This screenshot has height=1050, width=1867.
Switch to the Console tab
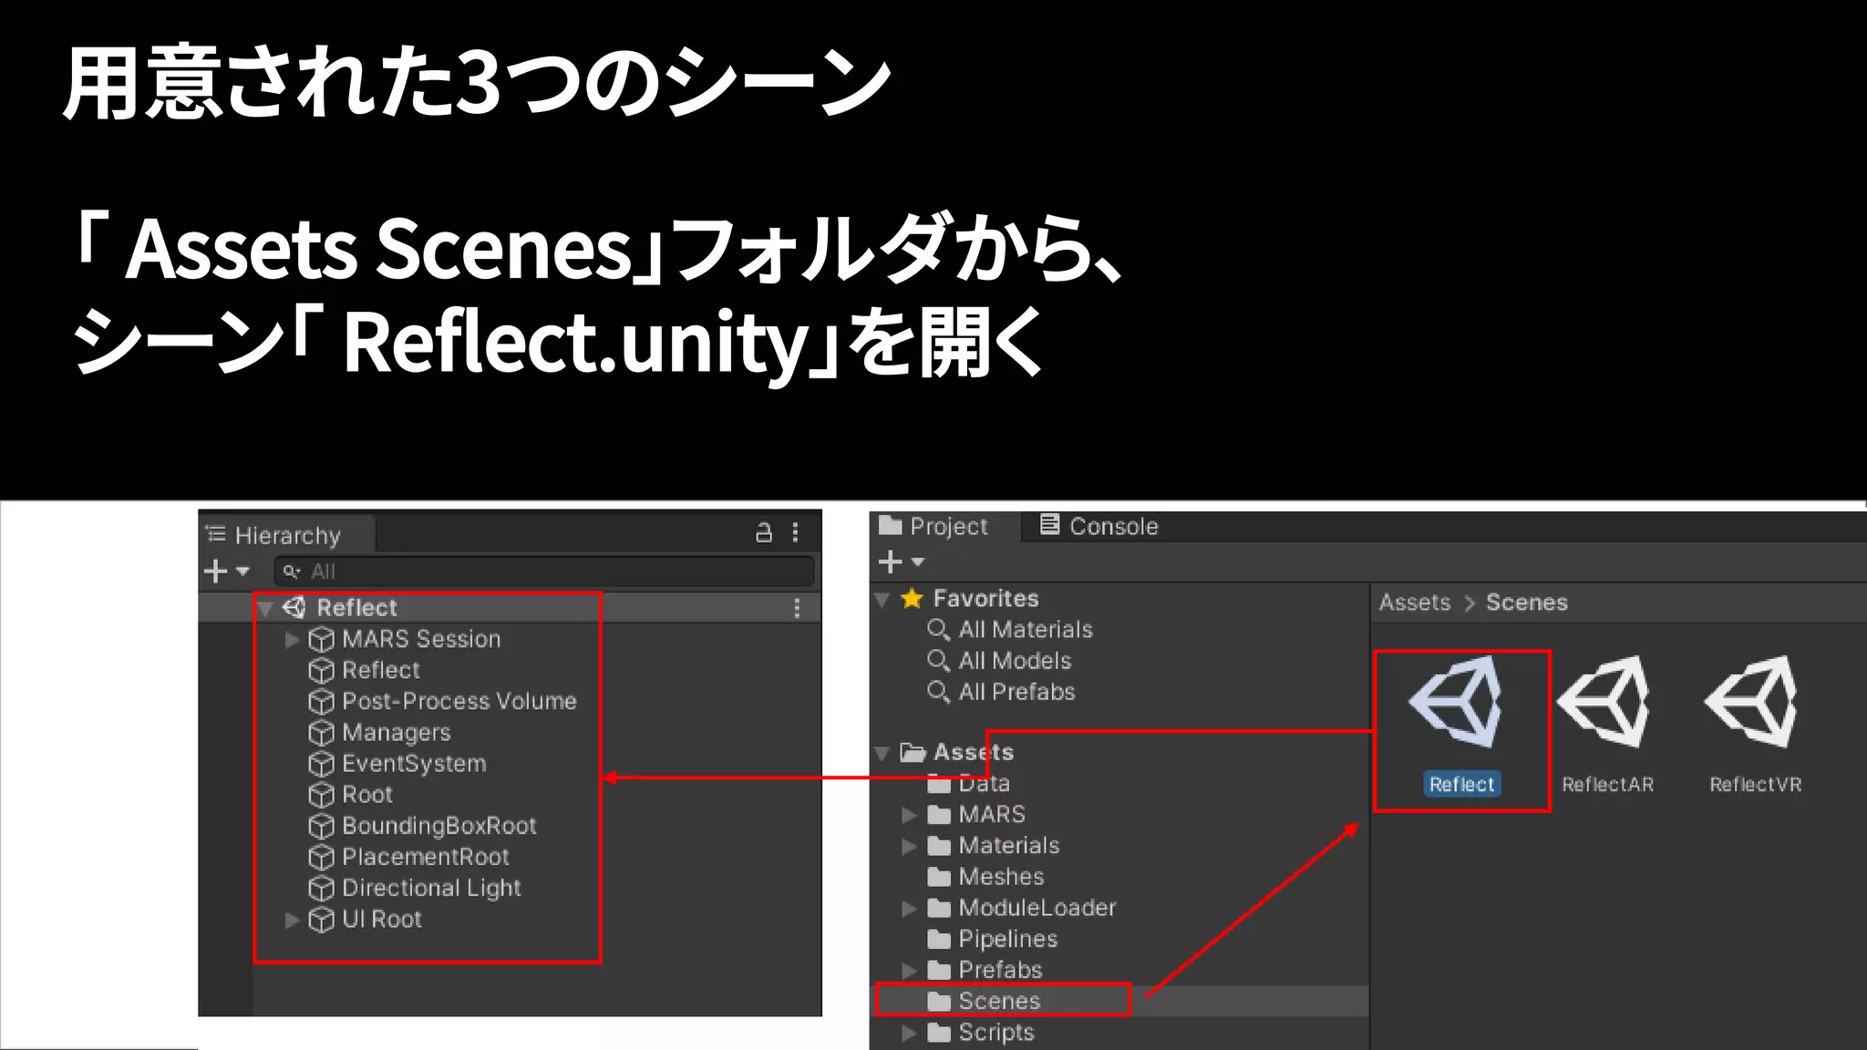point(1099,526)
